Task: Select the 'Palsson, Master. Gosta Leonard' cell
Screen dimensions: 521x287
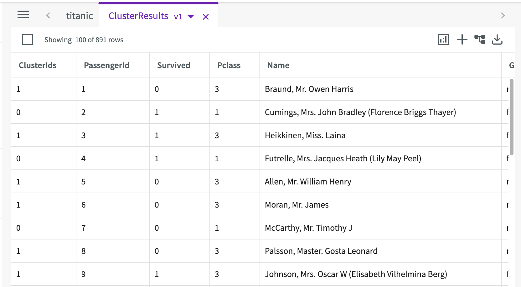Action: tap(381, 251)
